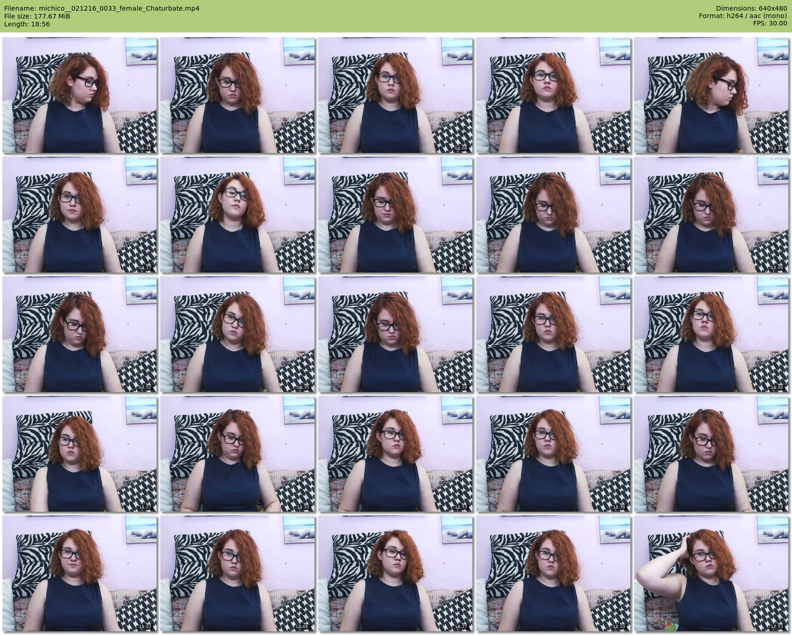Screen dimensions: 792x635
Task: Click the thumbnail stamped 07:52
Action: [x=80, y=334]
